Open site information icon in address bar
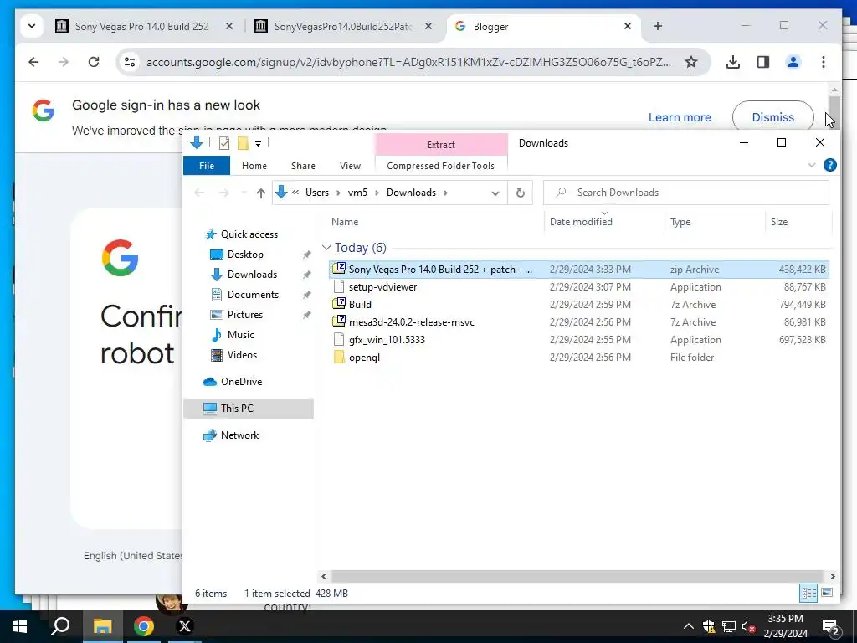Viewport: 857px width, 643px height. pos(130,62)
